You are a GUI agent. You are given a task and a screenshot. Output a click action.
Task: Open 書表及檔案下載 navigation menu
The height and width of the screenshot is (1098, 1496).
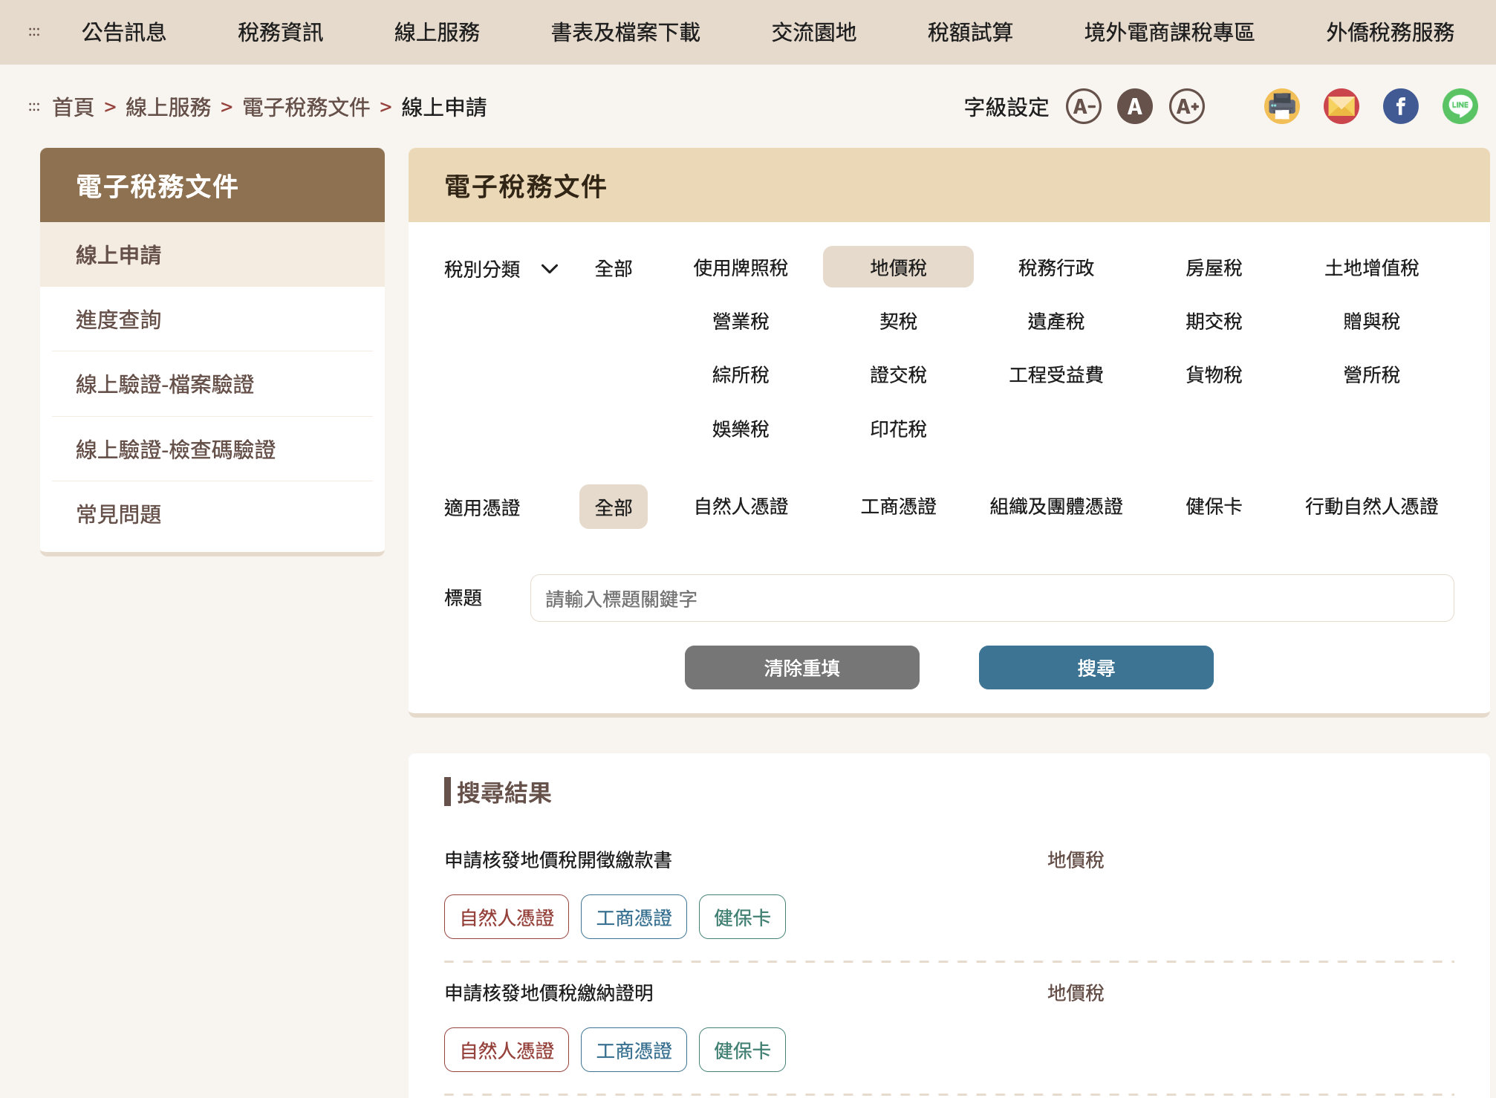click(x=625, y=32)
